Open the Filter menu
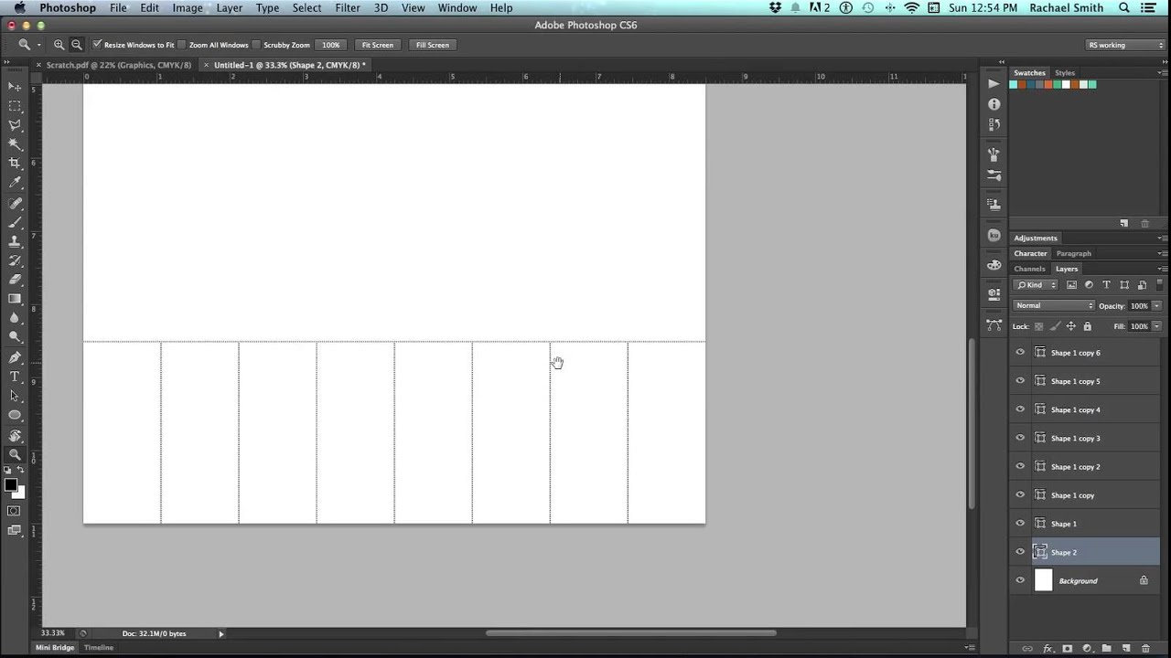The height and width of the screenshot is (658, 1171). click(347, 8)
